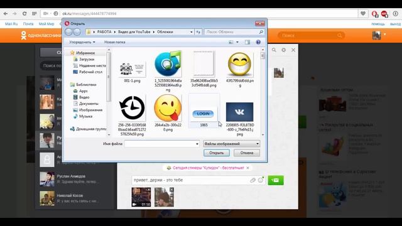Click the Odnoklassniki logo icon
This screenshot has width=402, height=226.
[x=23, y=35]
